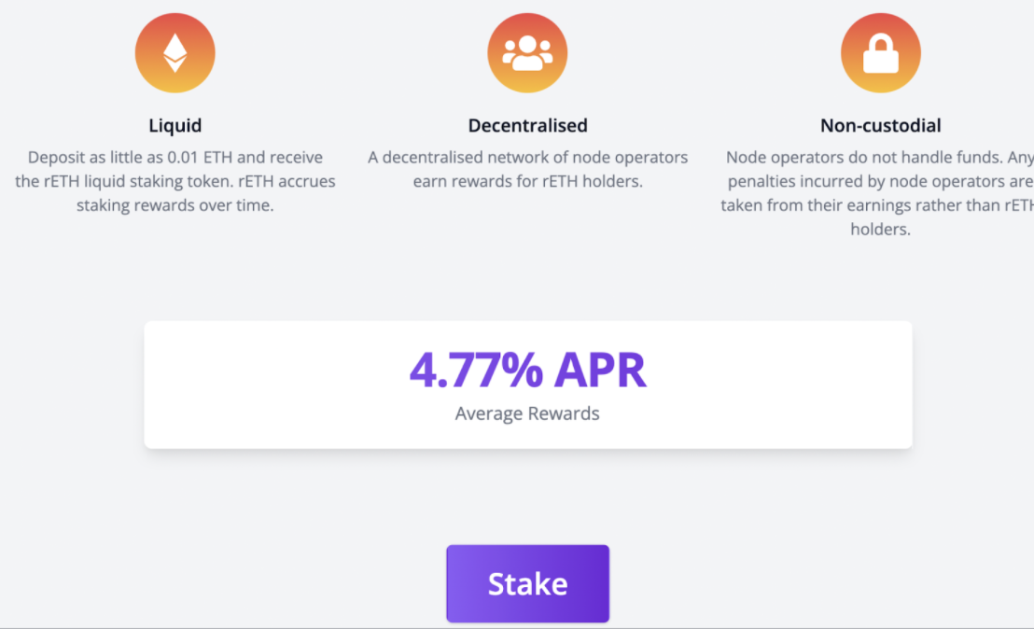Click the padlock Non-custodial icon

(x=881, y=52)
